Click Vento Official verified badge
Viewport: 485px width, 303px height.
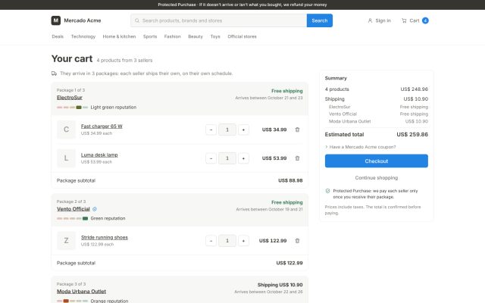(x=95, y=209)
